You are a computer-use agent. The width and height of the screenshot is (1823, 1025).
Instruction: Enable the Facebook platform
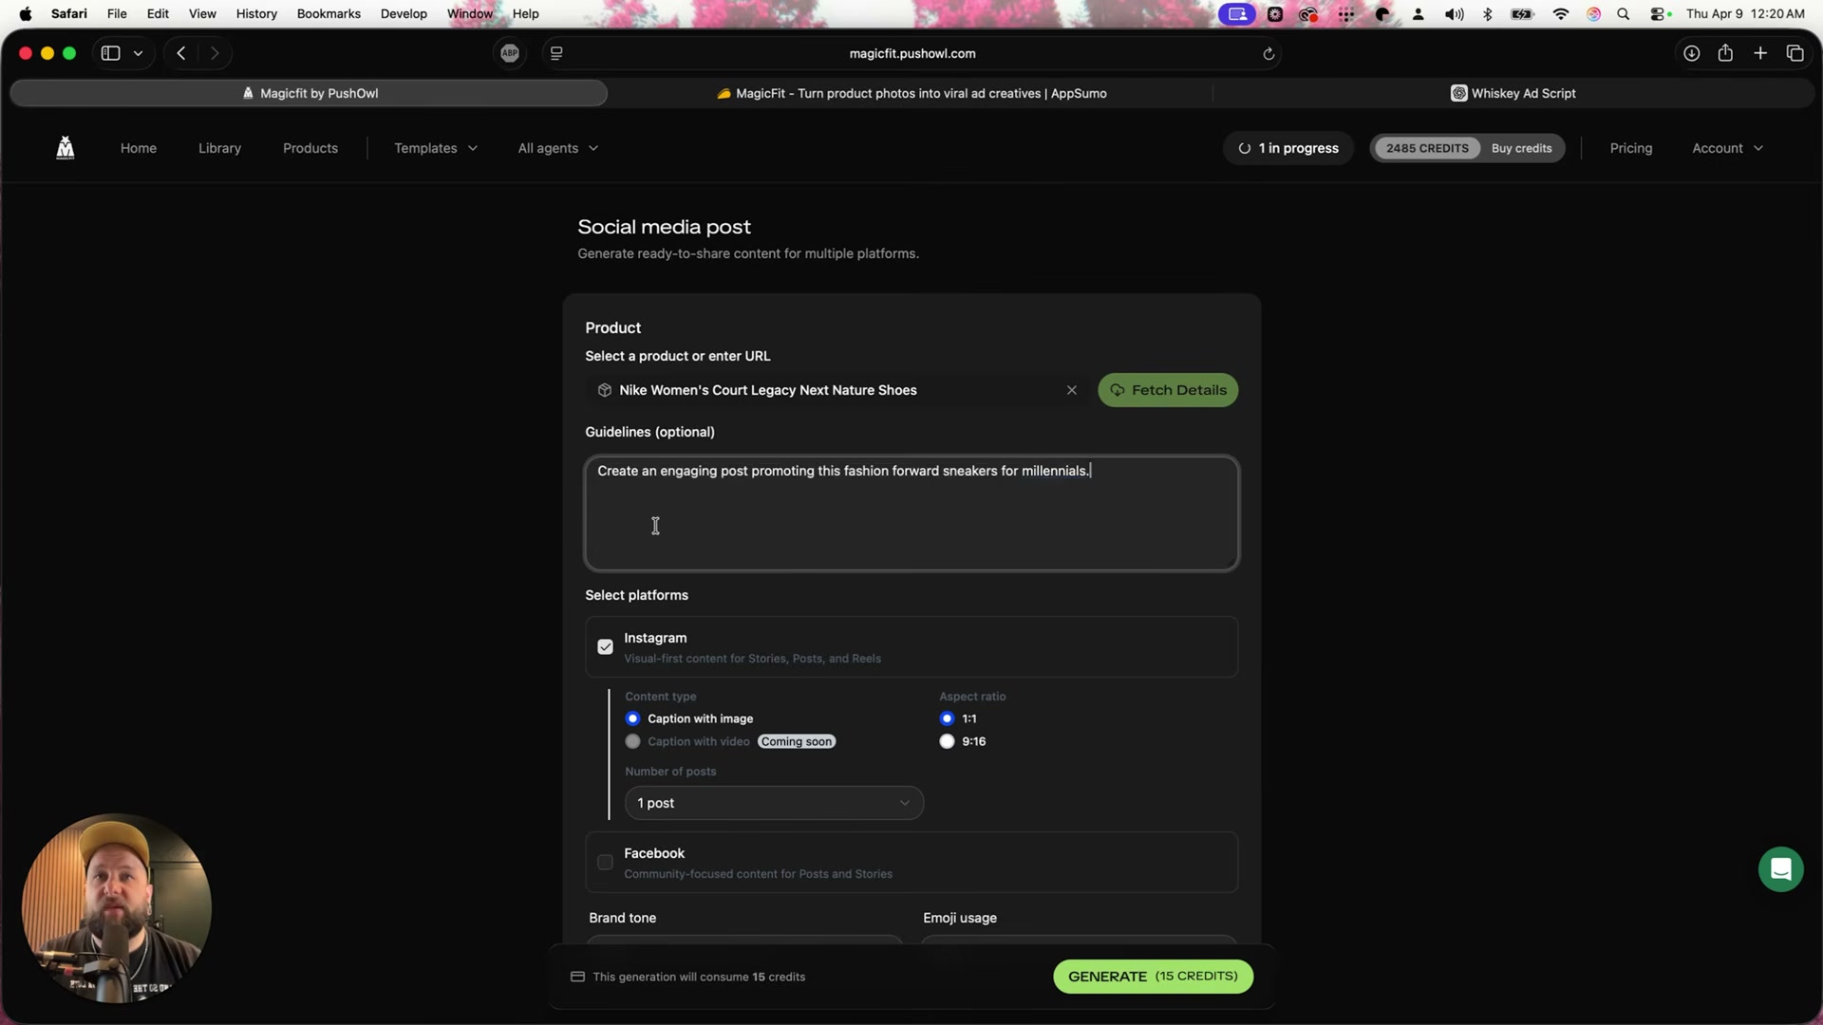click(605, 862)
